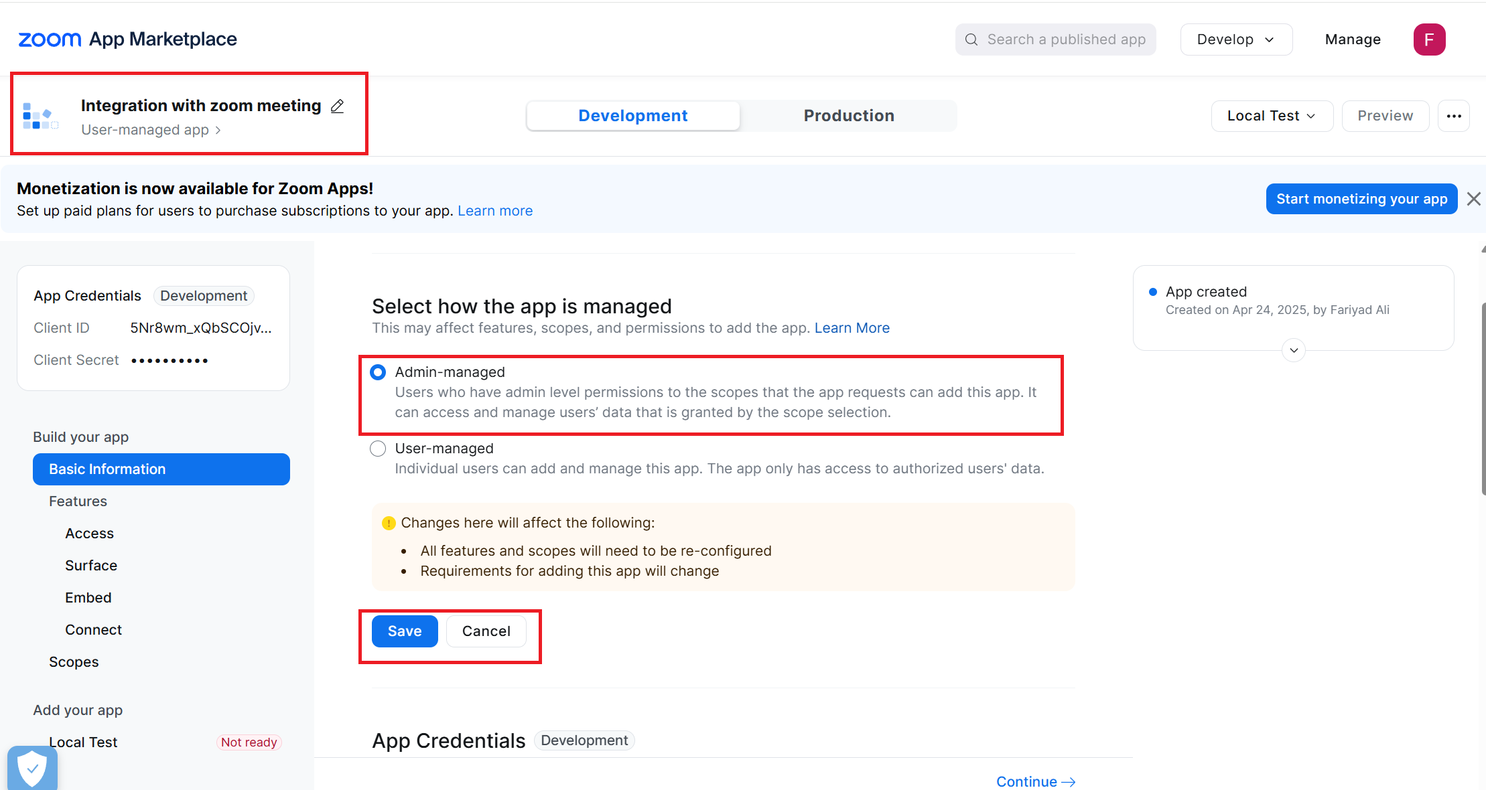Viewport: 1486px width, 790px height.
Task: Open the Local Test dropdown
Action: 1272,116
